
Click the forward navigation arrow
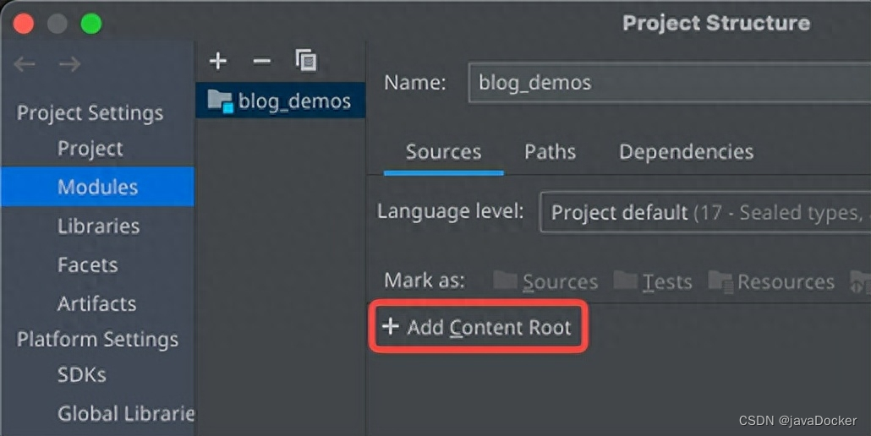point(69,64)
